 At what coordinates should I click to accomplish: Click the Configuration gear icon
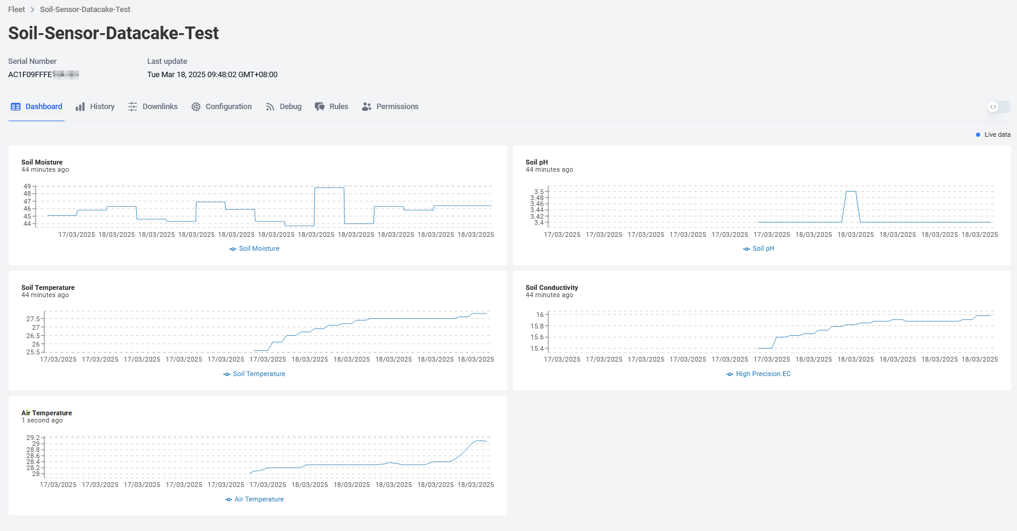click(196, 107)
